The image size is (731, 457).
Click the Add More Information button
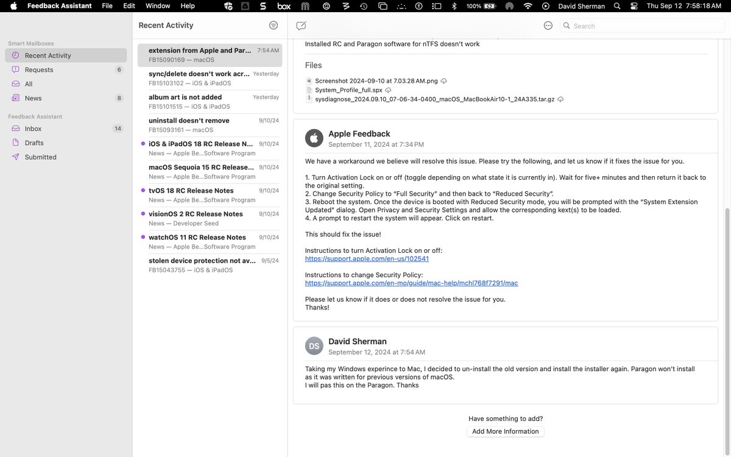click(x=506, y=431)
